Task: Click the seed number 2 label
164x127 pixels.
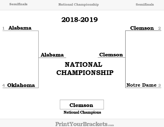Action: [159, 28]
